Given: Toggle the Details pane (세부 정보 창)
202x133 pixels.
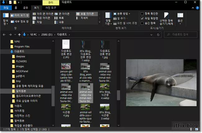Looking at the screenshot, I should [20, 21].
